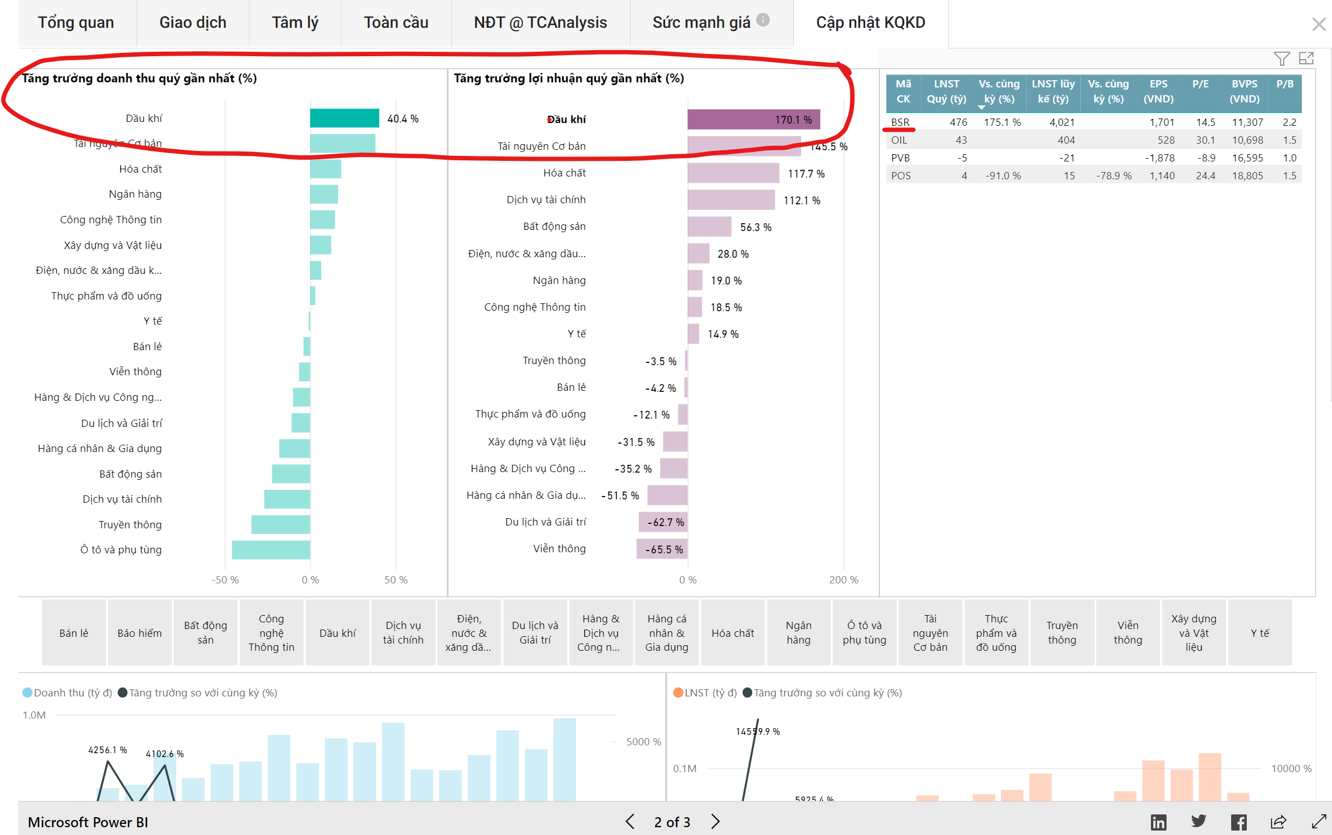Screen dimensions: 1332x835
Task: Select Y tế slicer button
Action: (x=1260, y=632)
